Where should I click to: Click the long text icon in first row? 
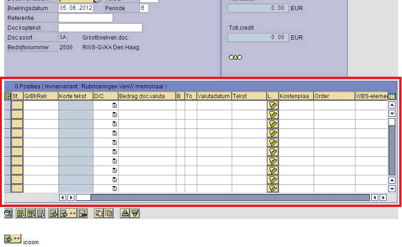pyautogui.click(x=273, y=105)
